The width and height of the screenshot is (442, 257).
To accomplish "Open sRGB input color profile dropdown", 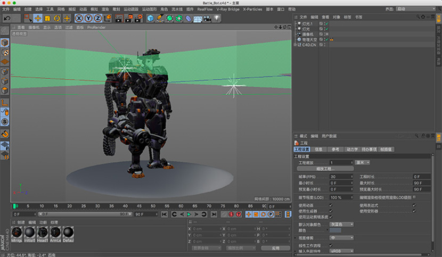I will click(x=342, y=251).
